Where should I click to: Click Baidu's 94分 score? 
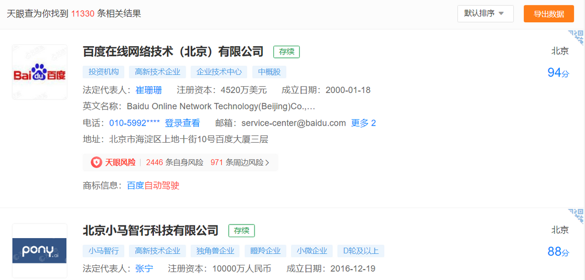tap(558, 73)
